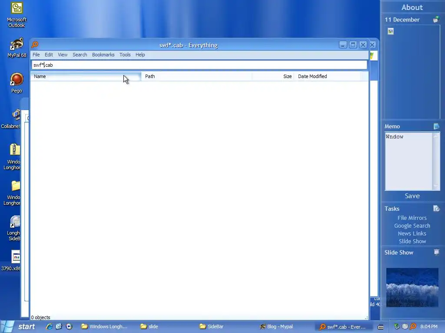Click the keyboard icon beside the tray
The width and height of the screenshot is (445, 333).
(x=381, y=327)
